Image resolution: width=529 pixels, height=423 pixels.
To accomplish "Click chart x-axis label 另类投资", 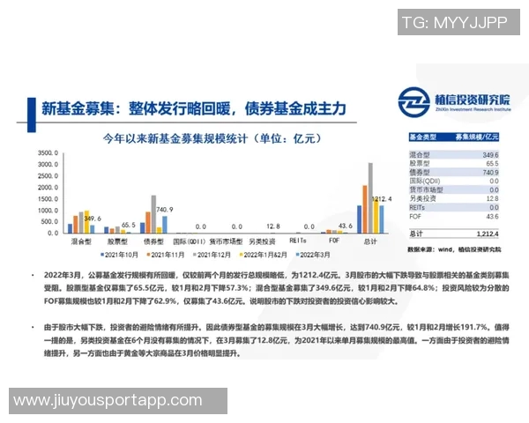I will [x=262, y=241].
